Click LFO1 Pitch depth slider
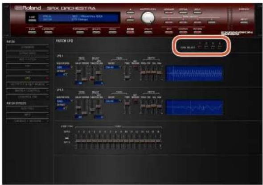Screen dimensions: 263x185 [x=143, y=73]
